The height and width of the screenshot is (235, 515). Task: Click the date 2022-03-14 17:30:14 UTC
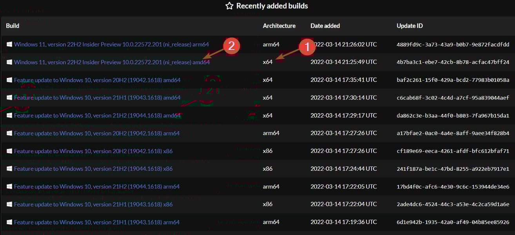pyautogui.click(x=344, y=98)
